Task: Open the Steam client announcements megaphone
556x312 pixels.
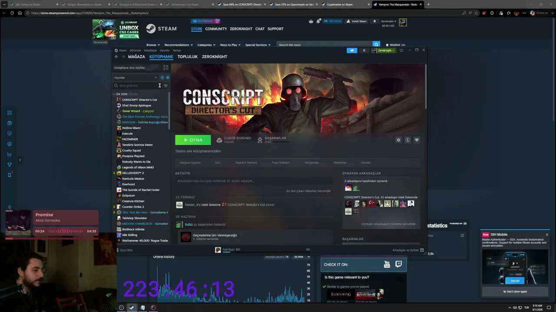Action: [x=352, y=50]
